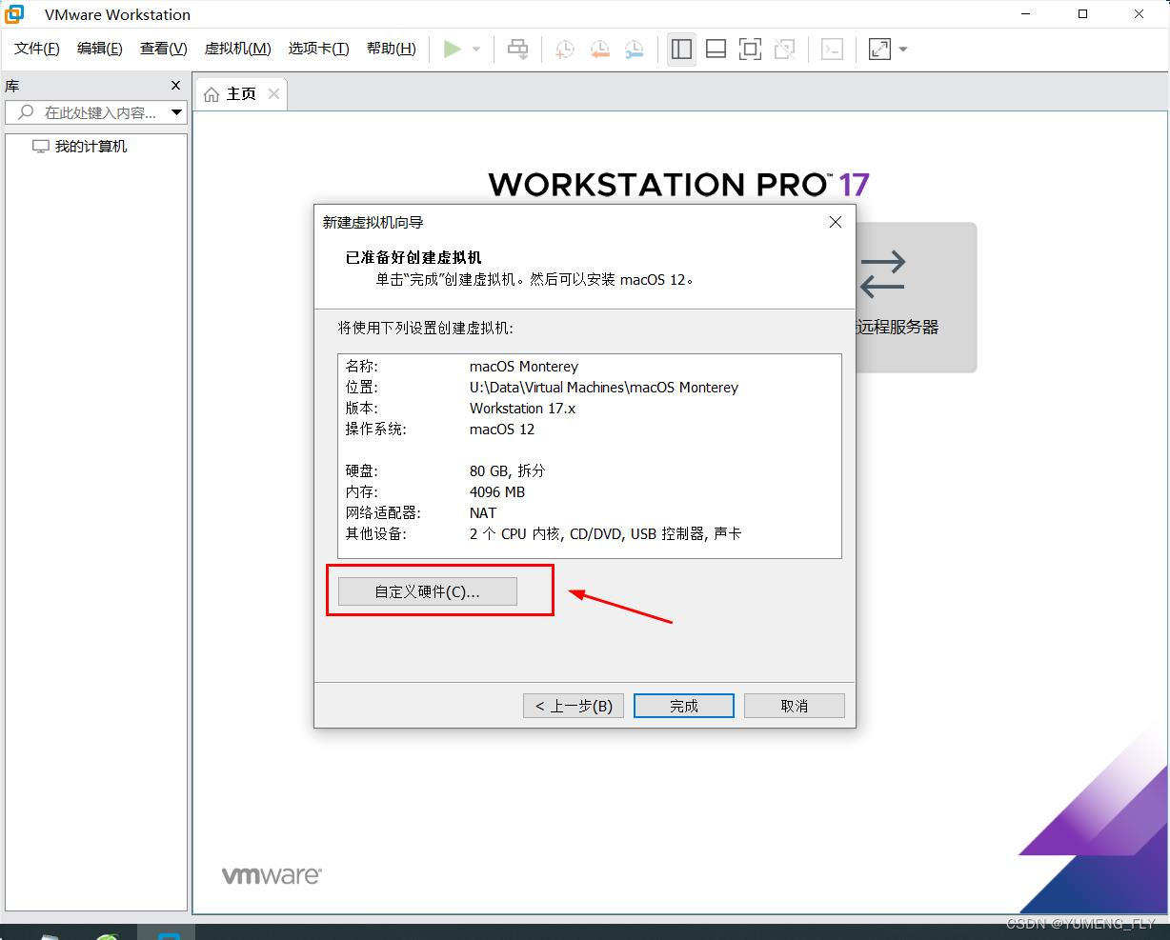The image size is (1170, 940).
Task: Open the snapshot manager wrench icon
Action: [x=634, y=50]
